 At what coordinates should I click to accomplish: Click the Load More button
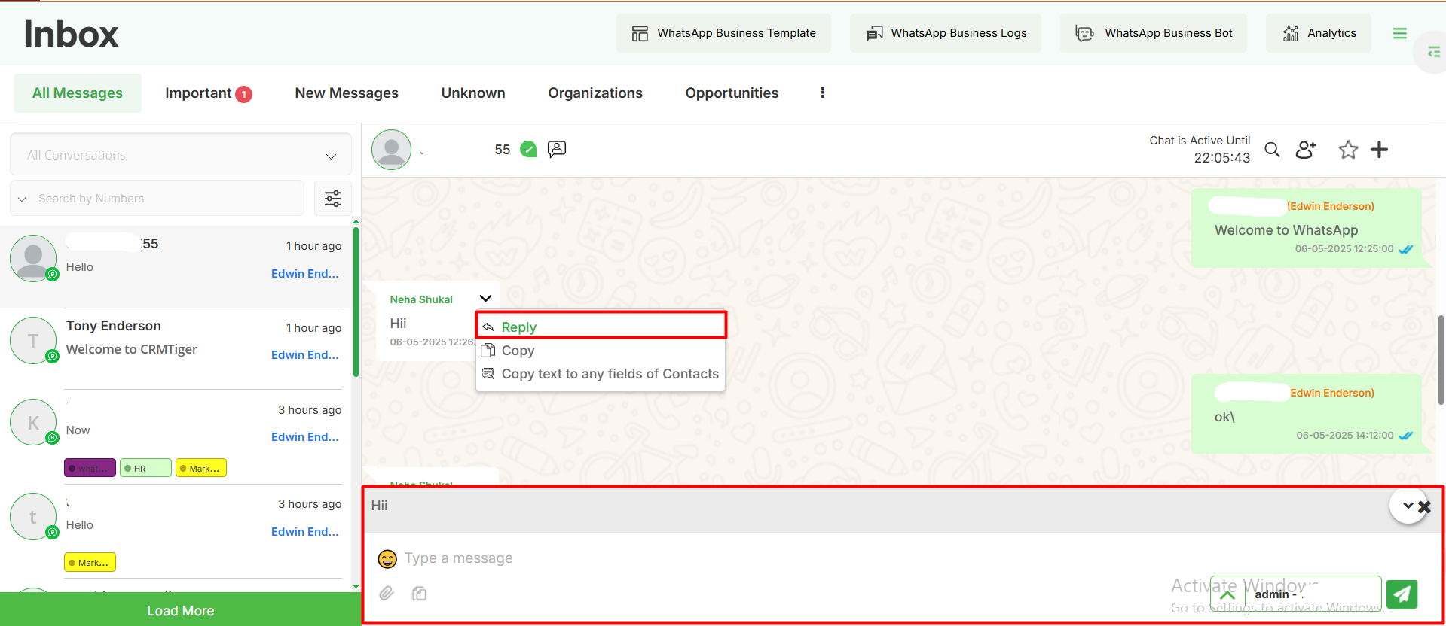180,610
